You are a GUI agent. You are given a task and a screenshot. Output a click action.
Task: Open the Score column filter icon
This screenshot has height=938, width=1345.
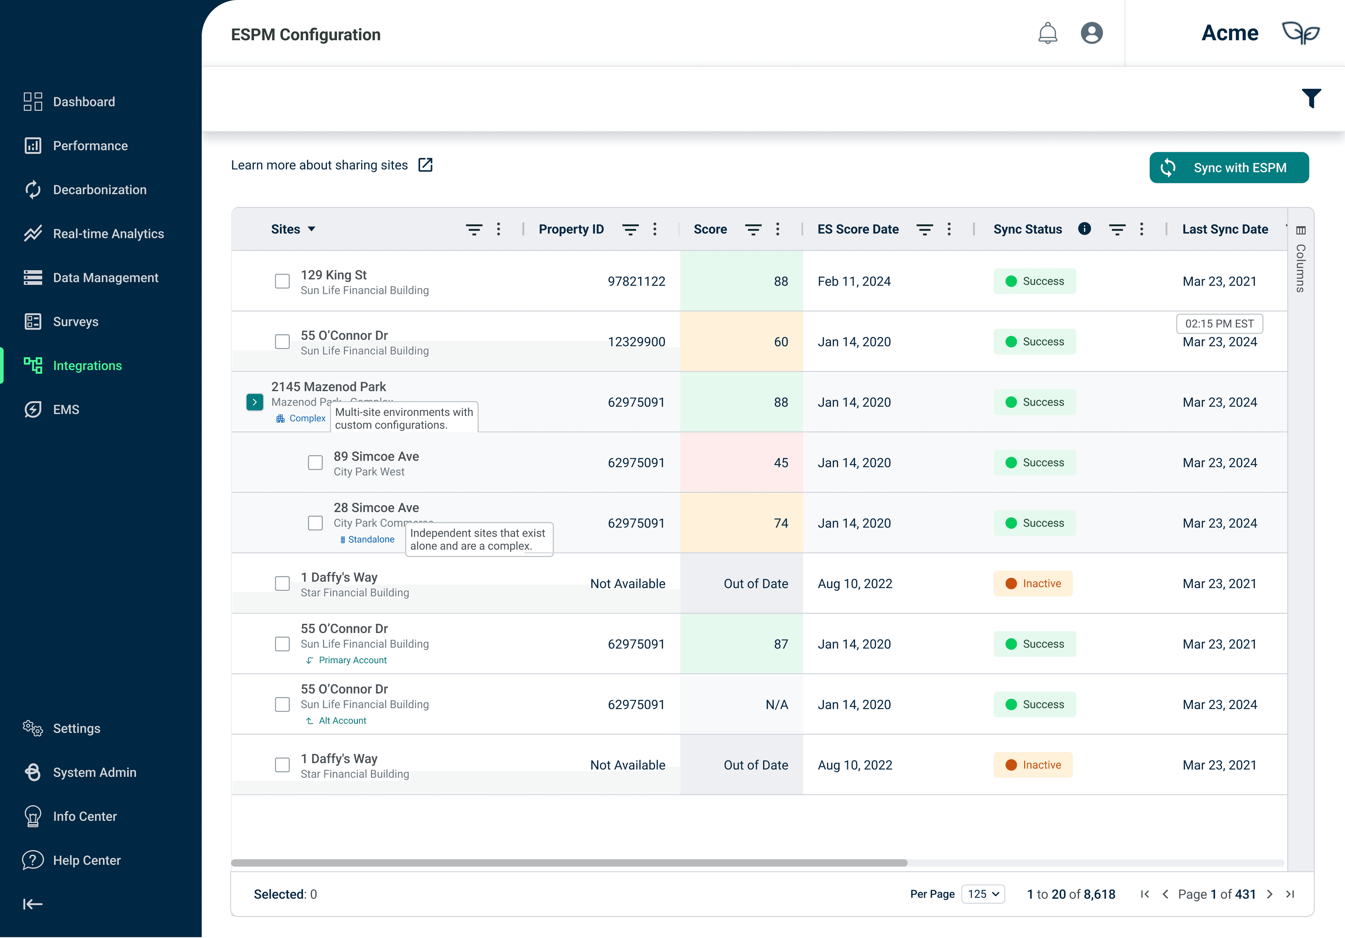click(x=753, y=230)
